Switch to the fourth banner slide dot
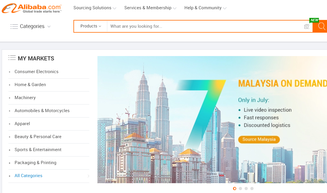The image size is (327, 193). pos(252,188)
